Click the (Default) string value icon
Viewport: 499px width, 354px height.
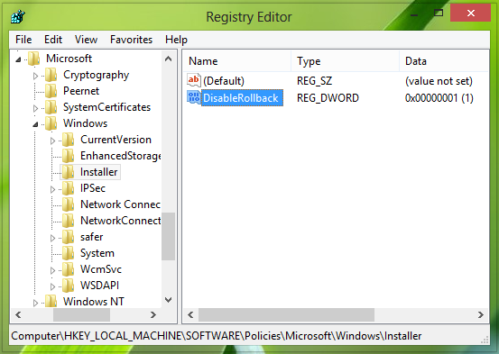coord(193,80)
